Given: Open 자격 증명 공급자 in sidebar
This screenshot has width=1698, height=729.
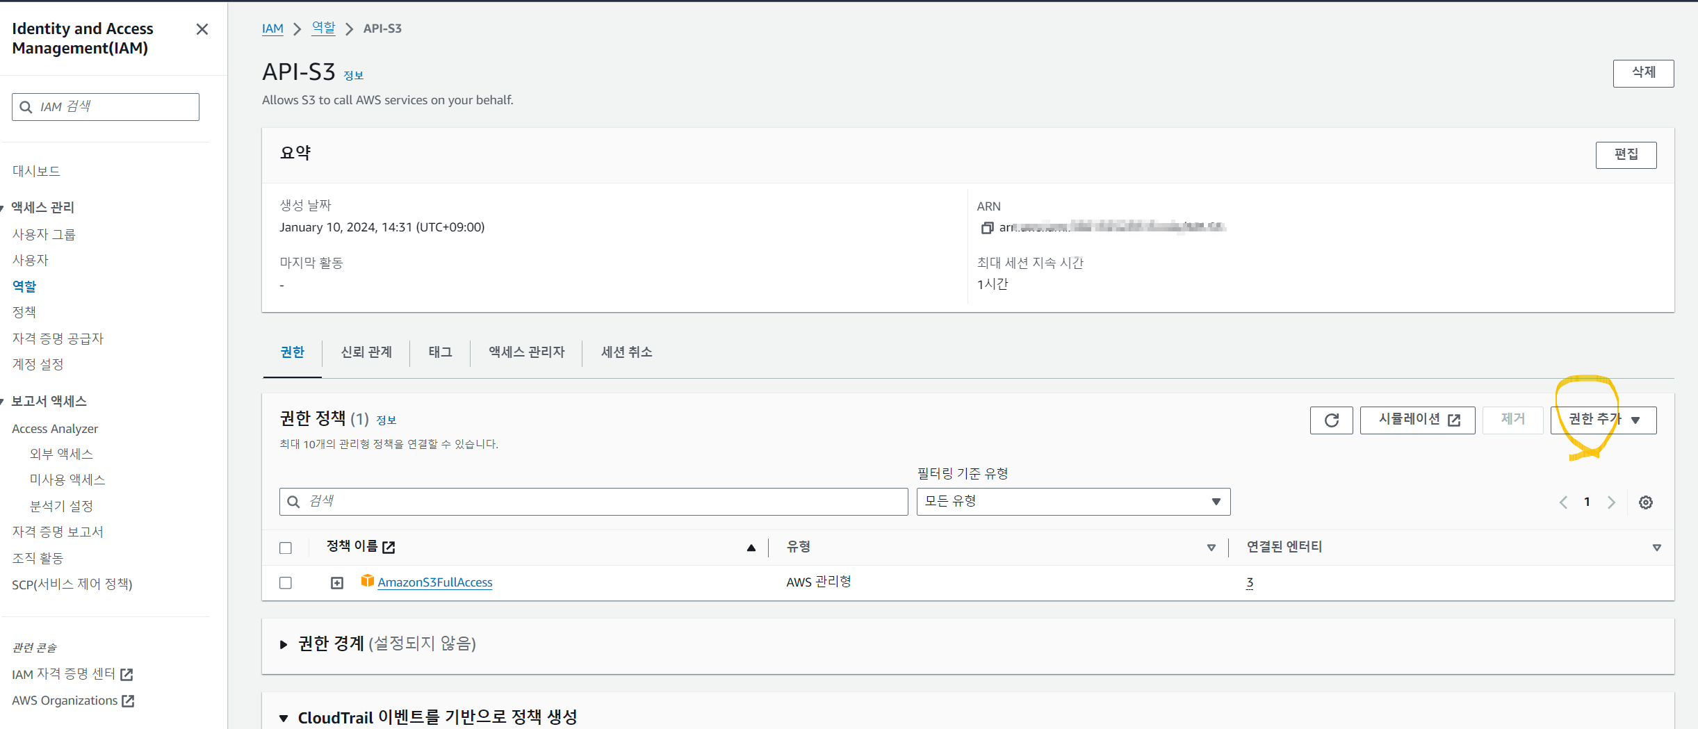Looking at the screenshot, I should (58, 338).
